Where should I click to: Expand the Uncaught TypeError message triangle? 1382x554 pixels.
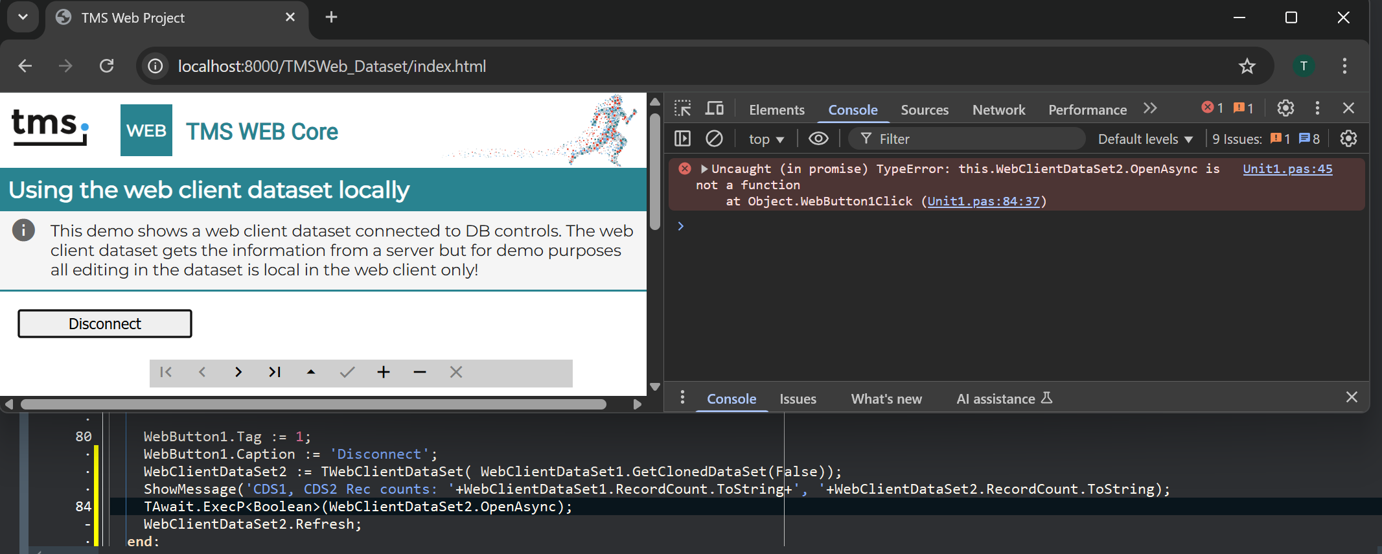point(704,169)
